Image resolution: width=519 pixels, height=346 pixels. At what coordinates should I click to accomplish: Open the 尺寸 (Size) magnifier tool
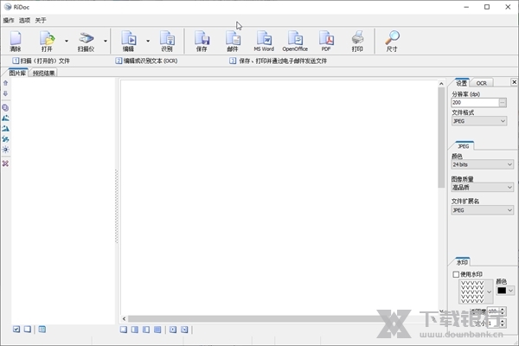point(392,41)
